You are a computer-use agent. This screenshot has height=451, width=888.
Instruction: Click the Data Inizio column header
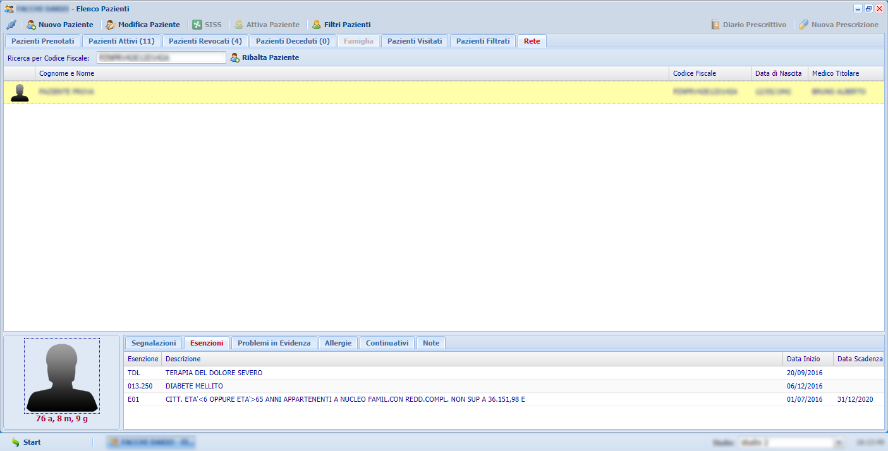tap(808, 359)
